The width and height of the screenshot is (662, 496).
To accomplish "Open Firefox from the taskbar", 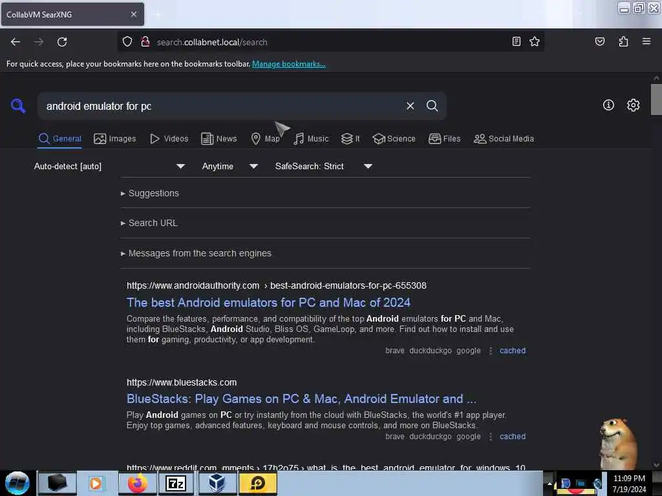I will (x=138, y=483).
